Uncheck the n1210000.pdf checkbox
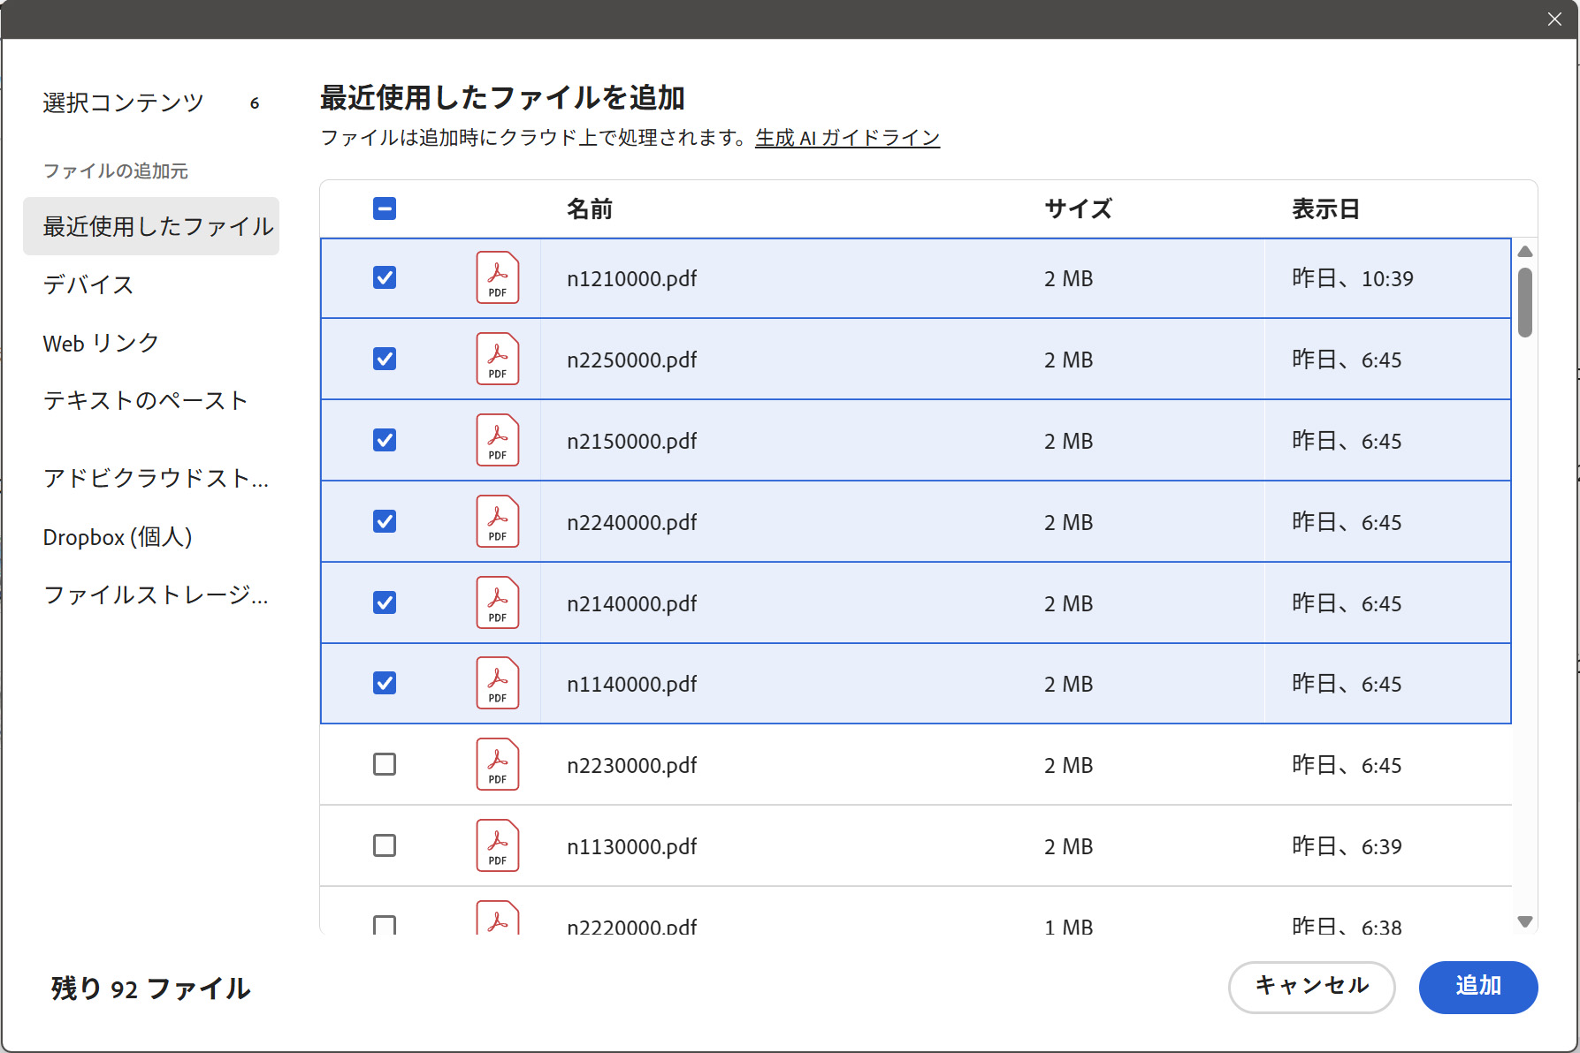This screenshot has width=1580, height=1053. pos(385,278)
